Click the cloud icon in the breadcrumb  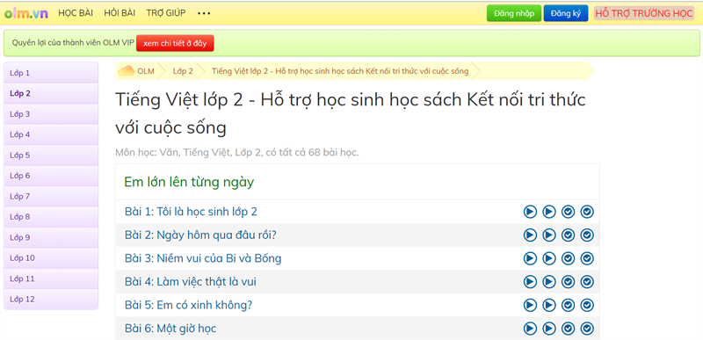(x=126, y=71)
